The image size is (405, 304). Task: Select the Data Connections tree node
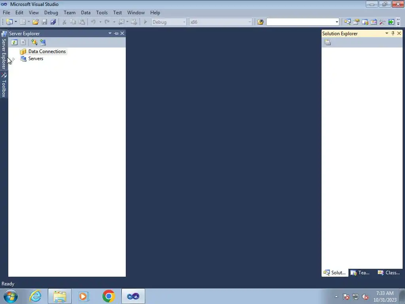43,51
